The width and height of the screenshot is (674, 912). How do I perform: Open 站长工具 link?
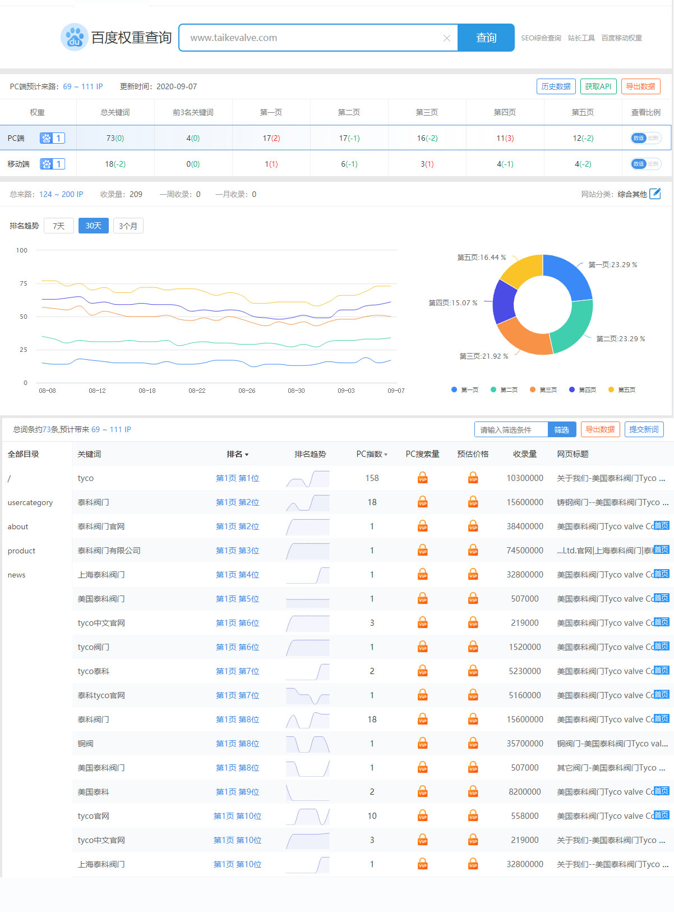tap(581, 38)
